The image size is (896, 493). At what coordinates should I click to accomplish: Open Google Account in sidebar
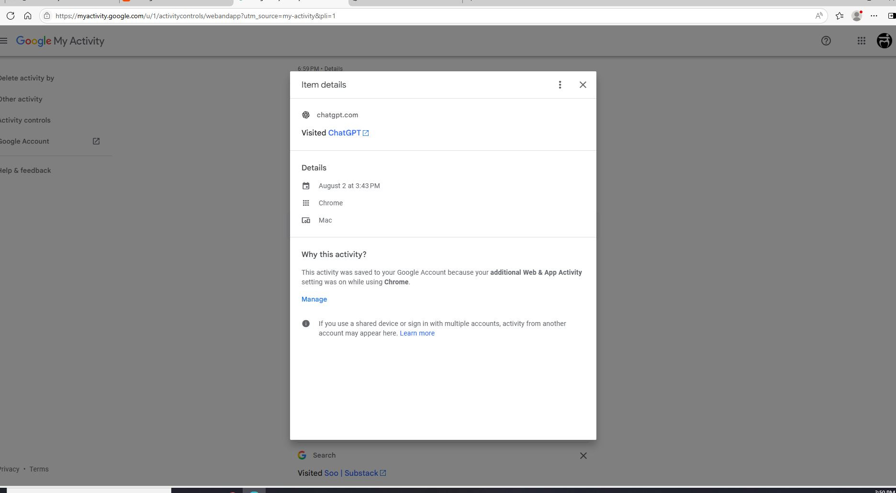click(24, 141)
